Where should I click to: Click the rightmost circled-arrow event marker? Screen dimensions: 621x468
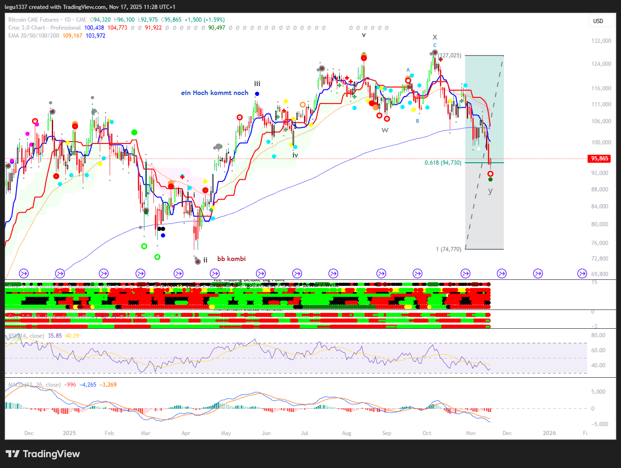[x=582, y=273]
